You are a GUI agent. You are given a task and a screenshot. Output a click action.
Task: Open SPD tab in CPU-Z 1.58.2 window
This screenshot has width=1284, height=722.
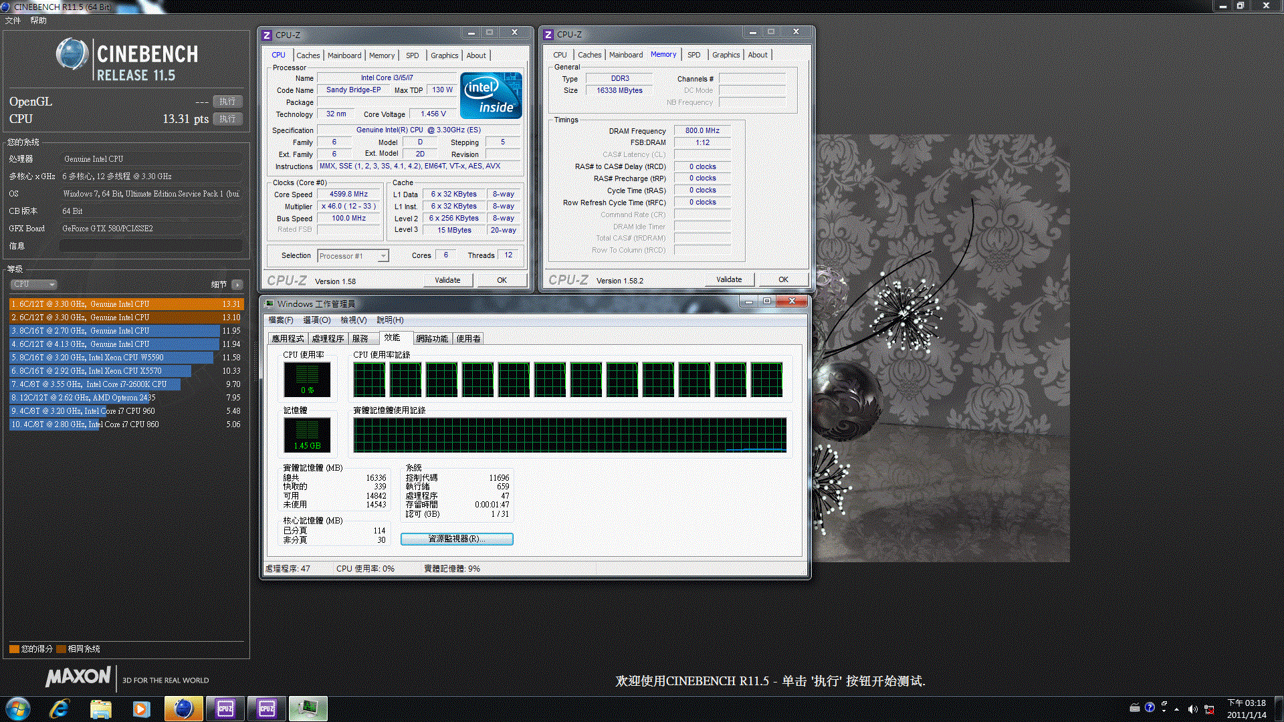pyautogui.click(x=694, y=55)
